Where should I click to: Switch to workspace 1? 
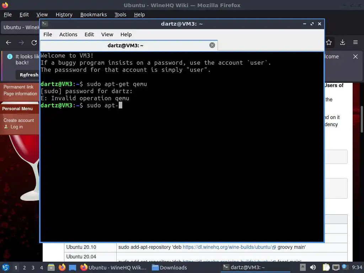click(16, 268)
